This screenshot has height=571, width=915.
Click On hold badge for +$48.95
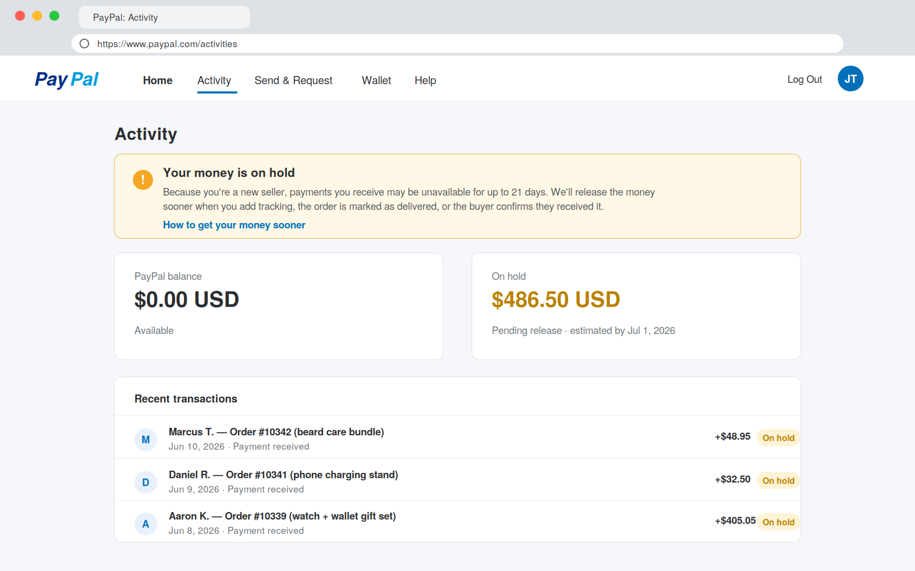(778, 438)
